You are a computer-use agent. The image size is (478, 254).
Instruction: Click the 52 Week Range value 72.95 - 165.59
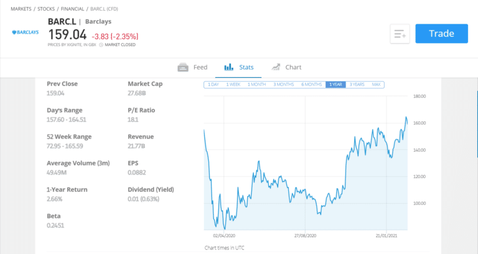tap(65, 146)
